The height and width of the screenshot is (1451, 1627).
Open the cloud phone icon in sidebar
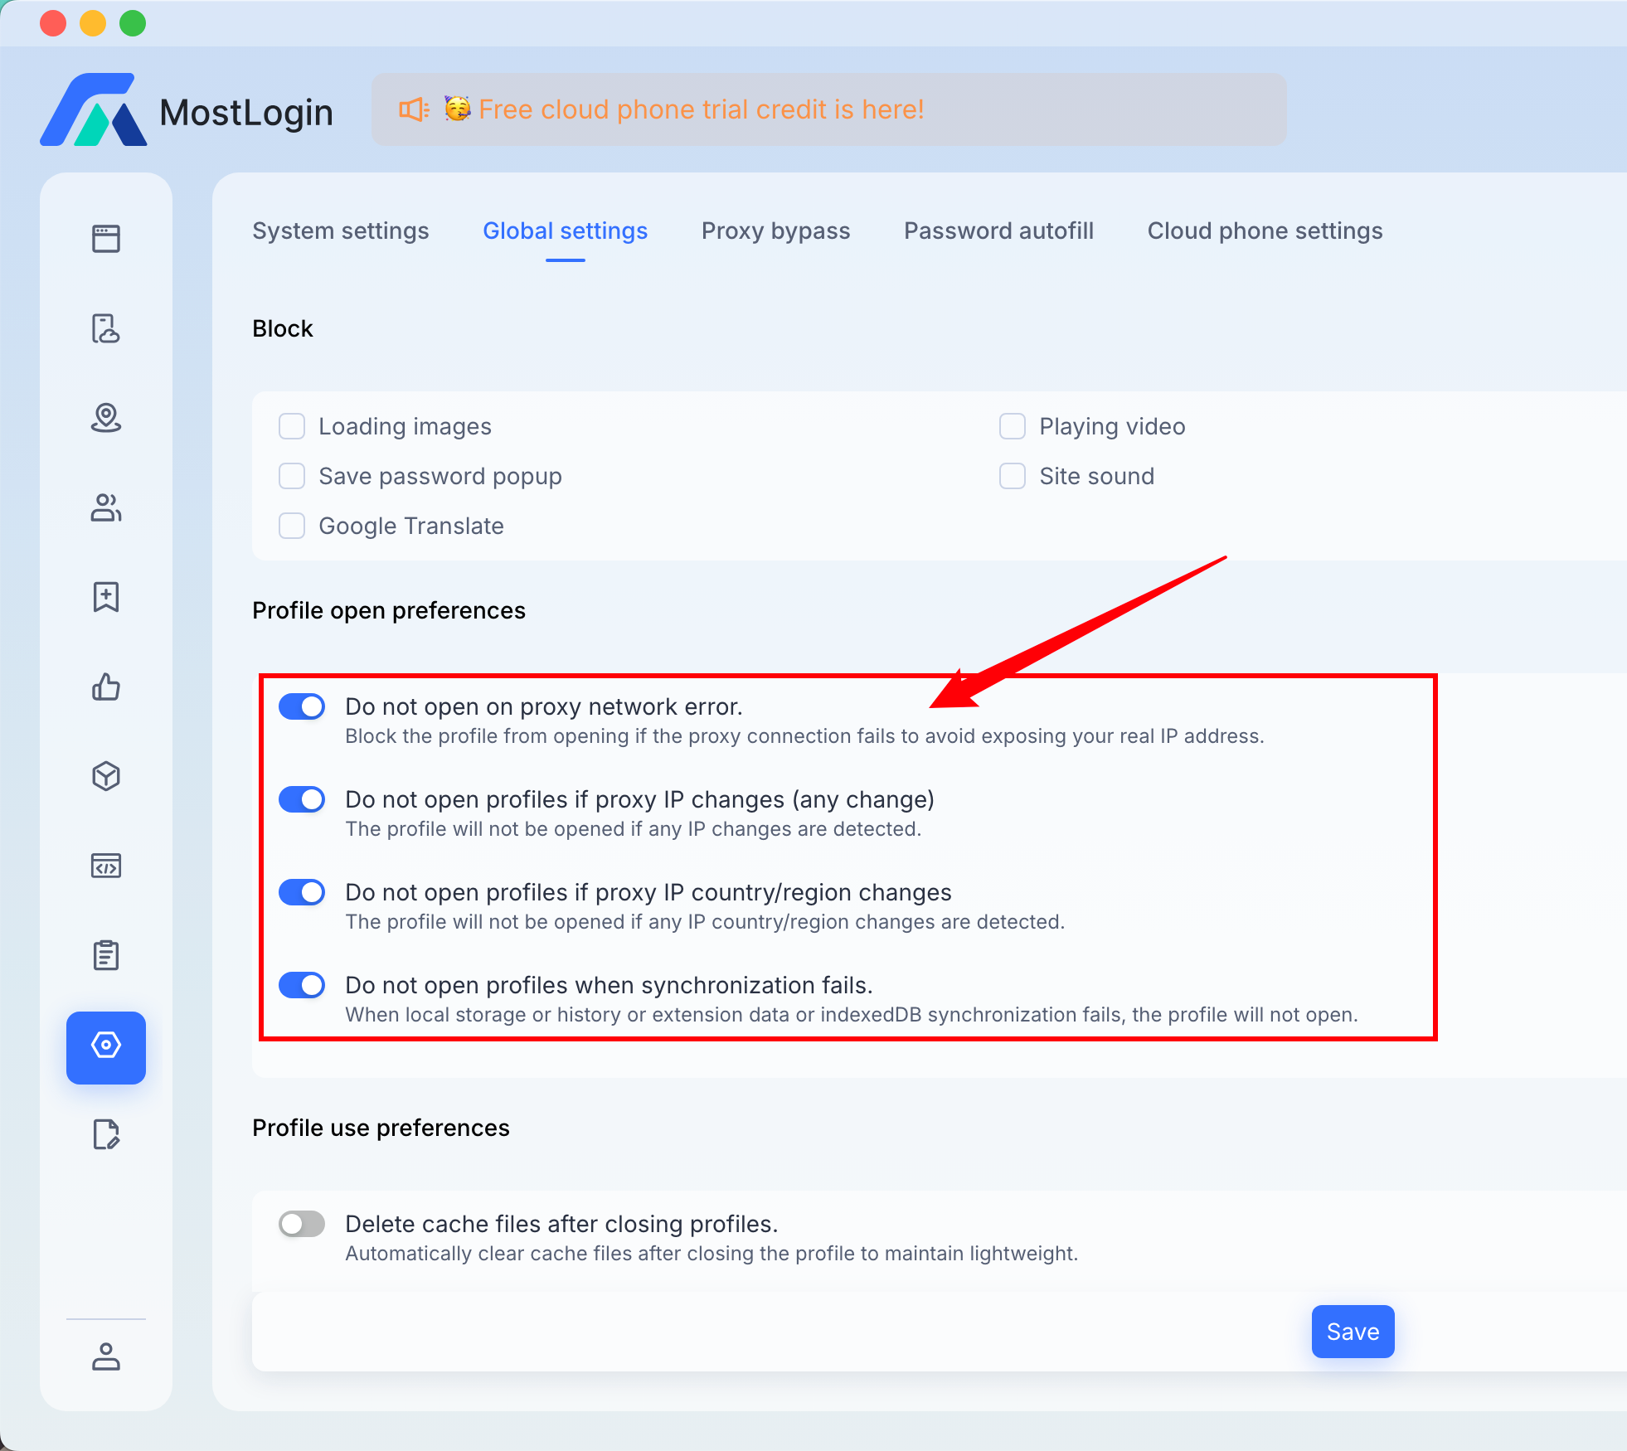point(106,328)
